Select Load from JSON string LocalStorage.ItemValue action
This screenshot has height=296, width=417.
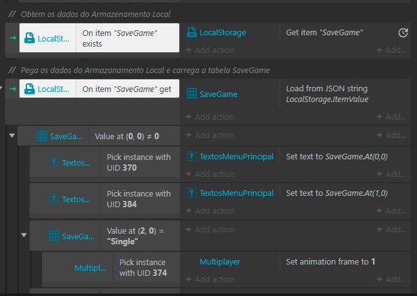coord(327,94)
